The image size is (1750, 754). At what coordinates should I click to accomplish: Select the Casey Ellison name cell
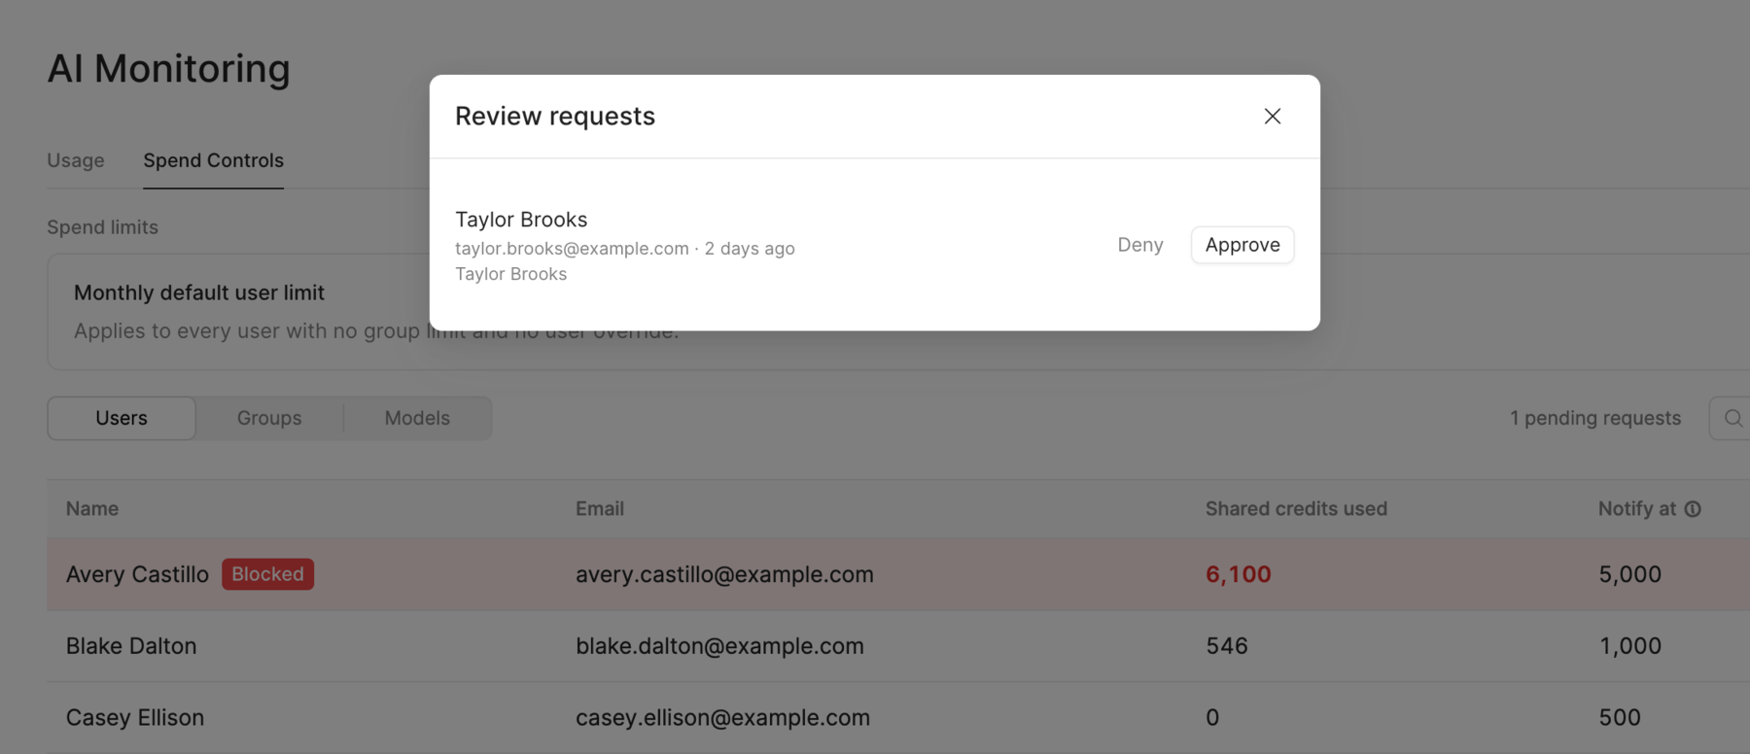coord(135,718)
